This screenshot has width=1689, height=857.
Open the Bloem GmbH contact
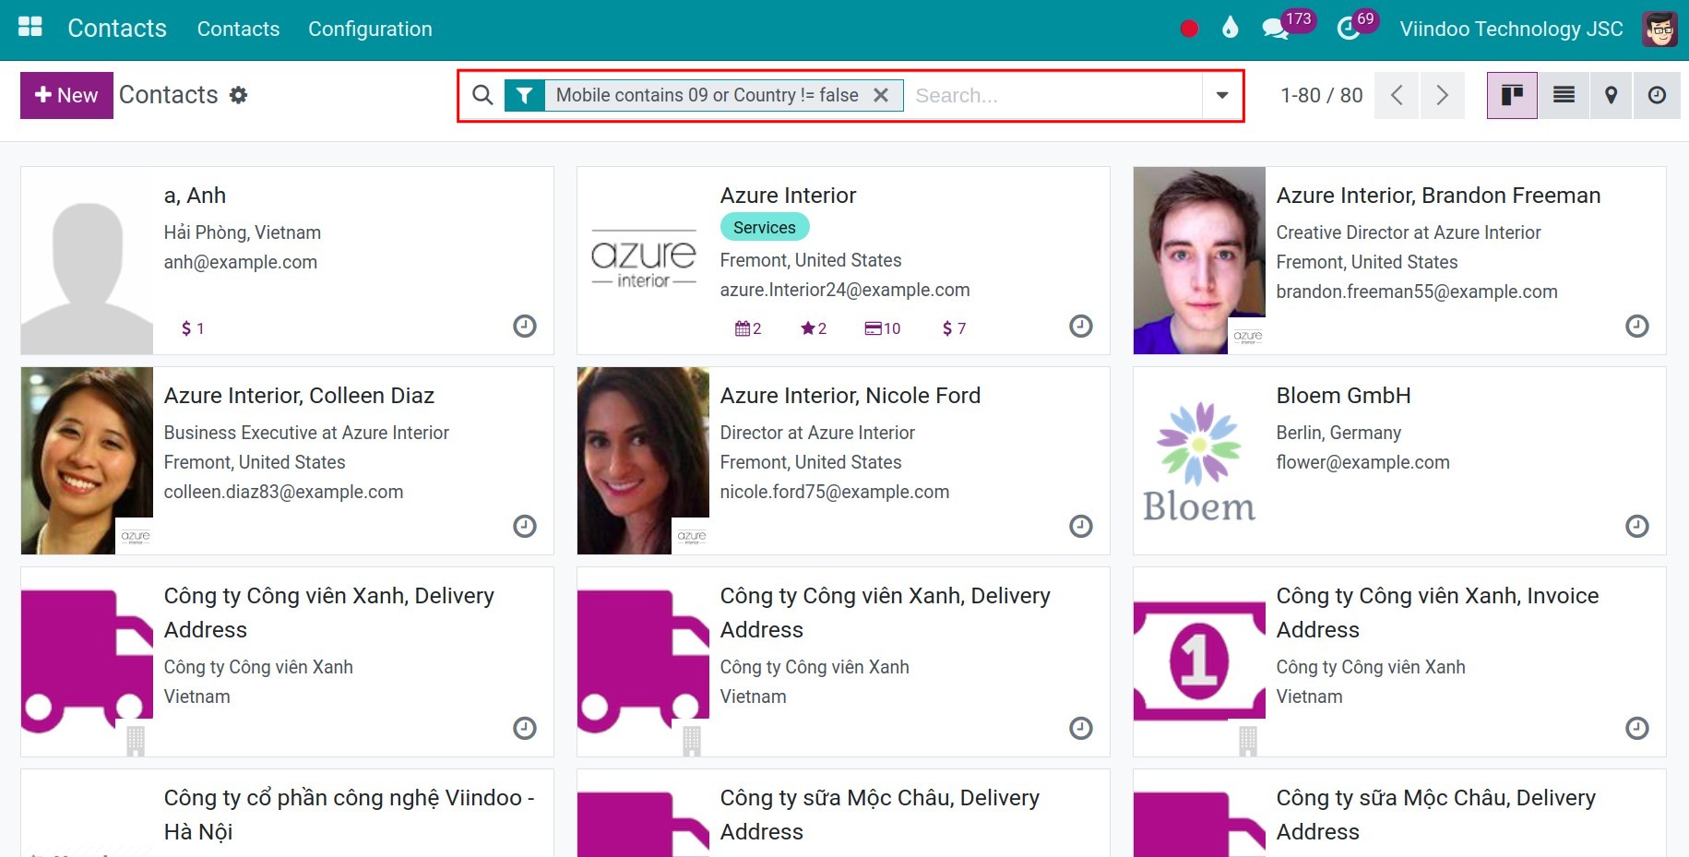click(1399, 460)
